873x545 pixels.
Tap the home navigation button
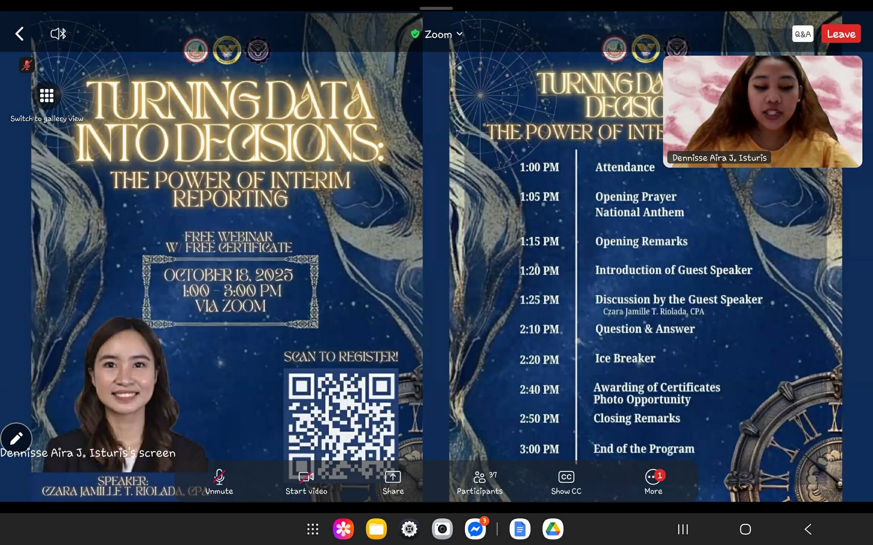745,529
